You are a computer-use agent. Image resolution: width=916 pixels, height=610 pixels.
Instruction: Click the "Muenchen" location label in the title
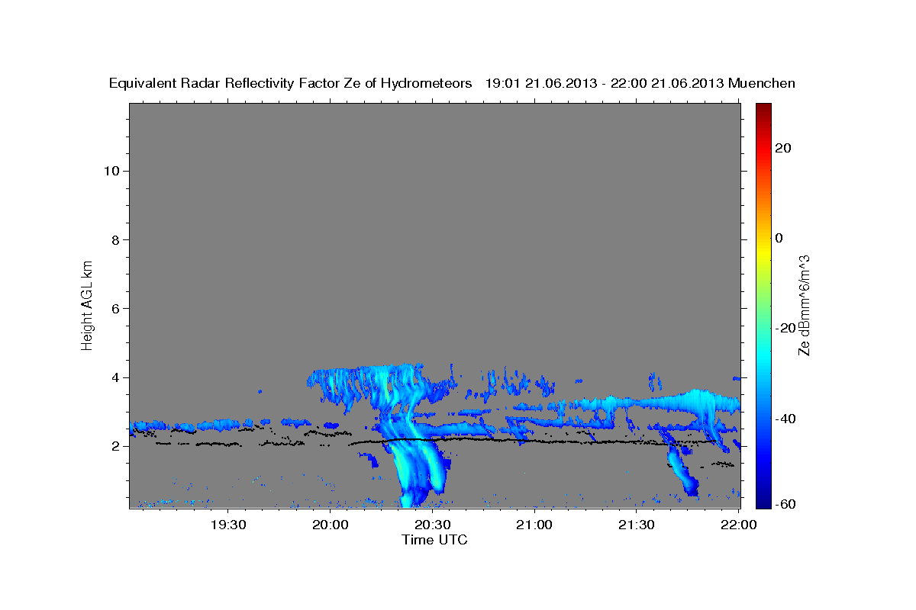(x=763, y=83)
